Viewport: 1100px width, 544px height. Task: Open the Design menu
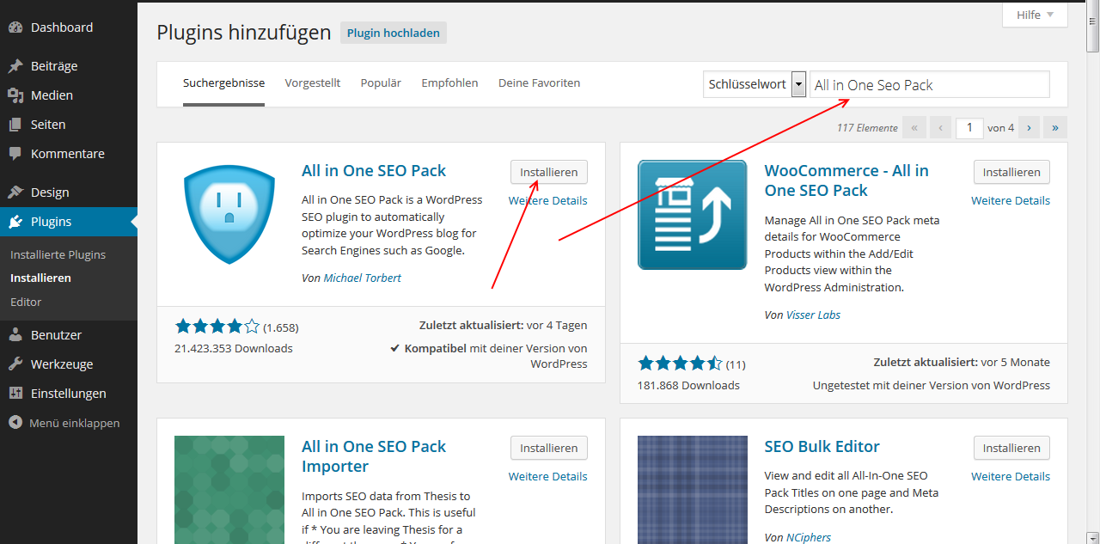(69, 193)
